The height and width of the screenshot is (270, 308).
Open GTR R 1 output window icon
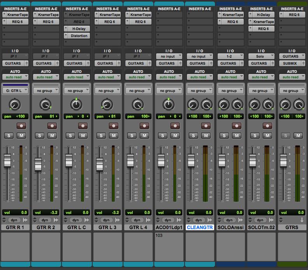[26, 63]
